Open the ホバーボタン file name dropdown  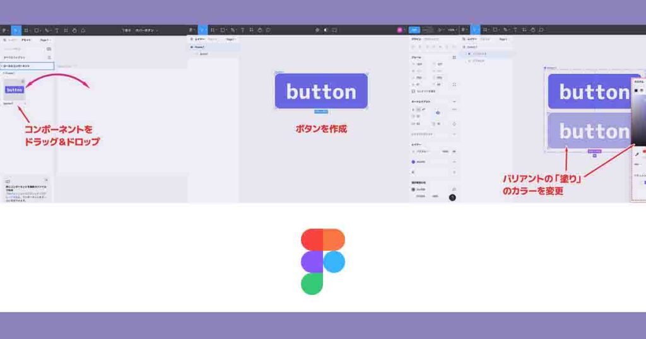tap(146, 30)
